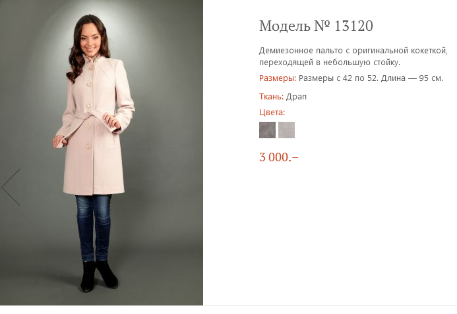Click the "Модель № 13120" product title
The width and height of the screenshot is (457, 314).
click(316, 26)
